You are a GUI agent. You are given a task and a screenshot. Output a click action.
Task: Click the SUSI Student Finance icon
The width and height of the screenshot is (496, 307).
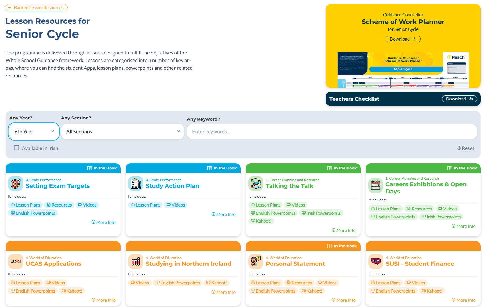[x=376, y=261]
